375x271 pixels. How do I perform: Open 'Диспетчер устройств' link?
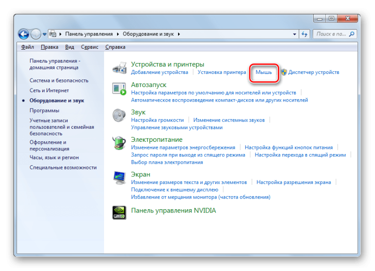tap(314, 72)
